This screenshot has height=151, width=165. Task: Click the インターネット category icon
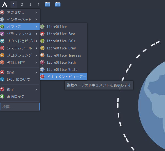[x=2, y=19]
